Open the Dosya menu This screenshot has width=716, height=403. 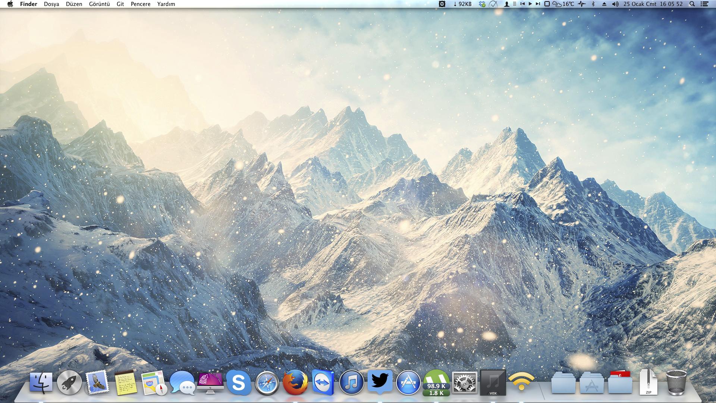click(51, 4)
